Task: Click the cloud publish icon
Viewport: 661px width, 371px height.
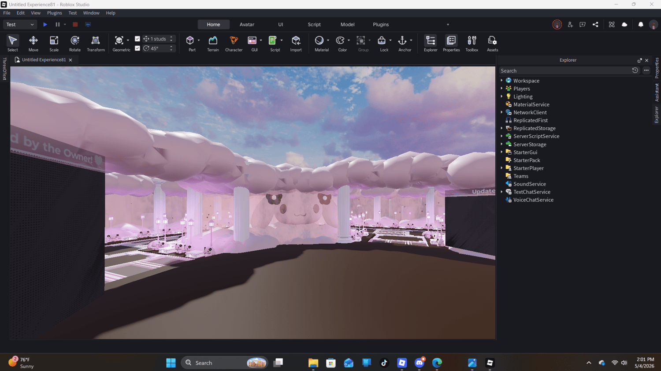Action: 624,25
